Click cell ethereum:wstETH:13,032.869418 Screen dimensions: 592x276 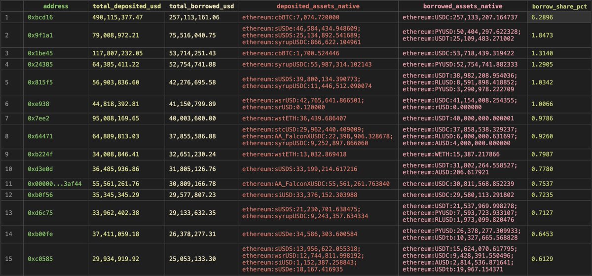pyautogui.click(x=294, y=154)
